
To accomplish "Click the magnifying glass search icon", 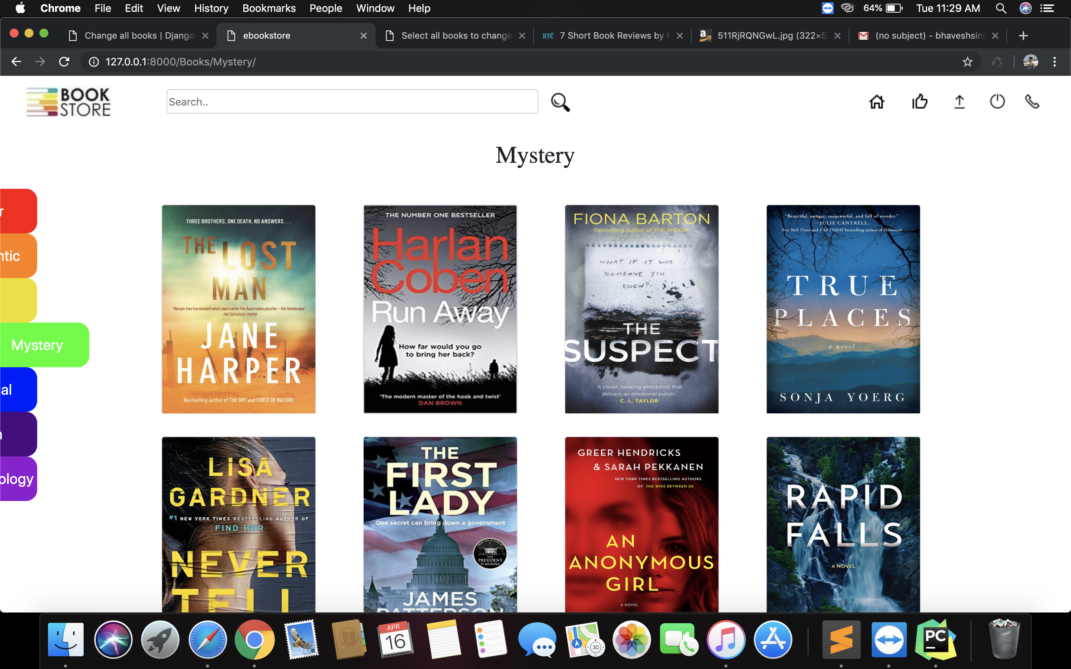I will pyautogui.click(x=560, y=102).
